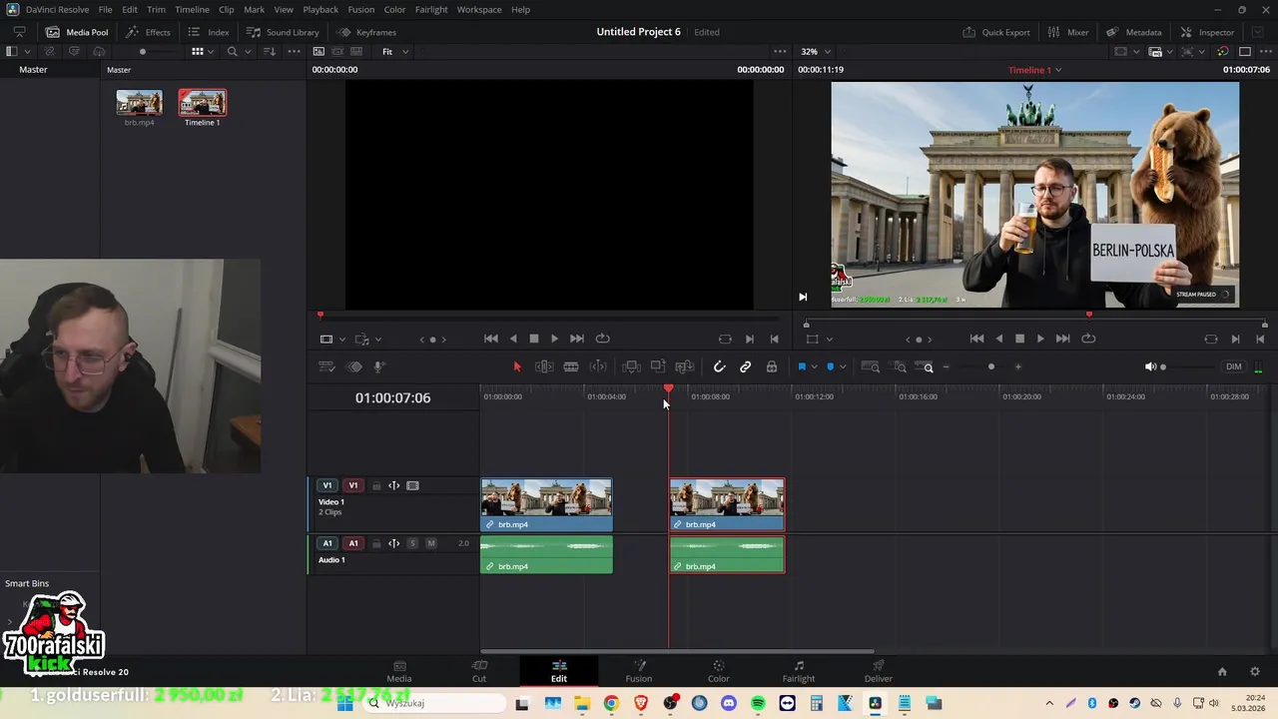Viewport: 1278px width, 719px height.
Task: Open the Mark menu
Action: click(x=254, y=9)
